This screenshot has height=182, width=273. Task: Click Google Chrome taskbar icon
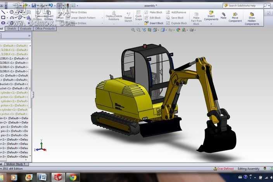(73, 177)
